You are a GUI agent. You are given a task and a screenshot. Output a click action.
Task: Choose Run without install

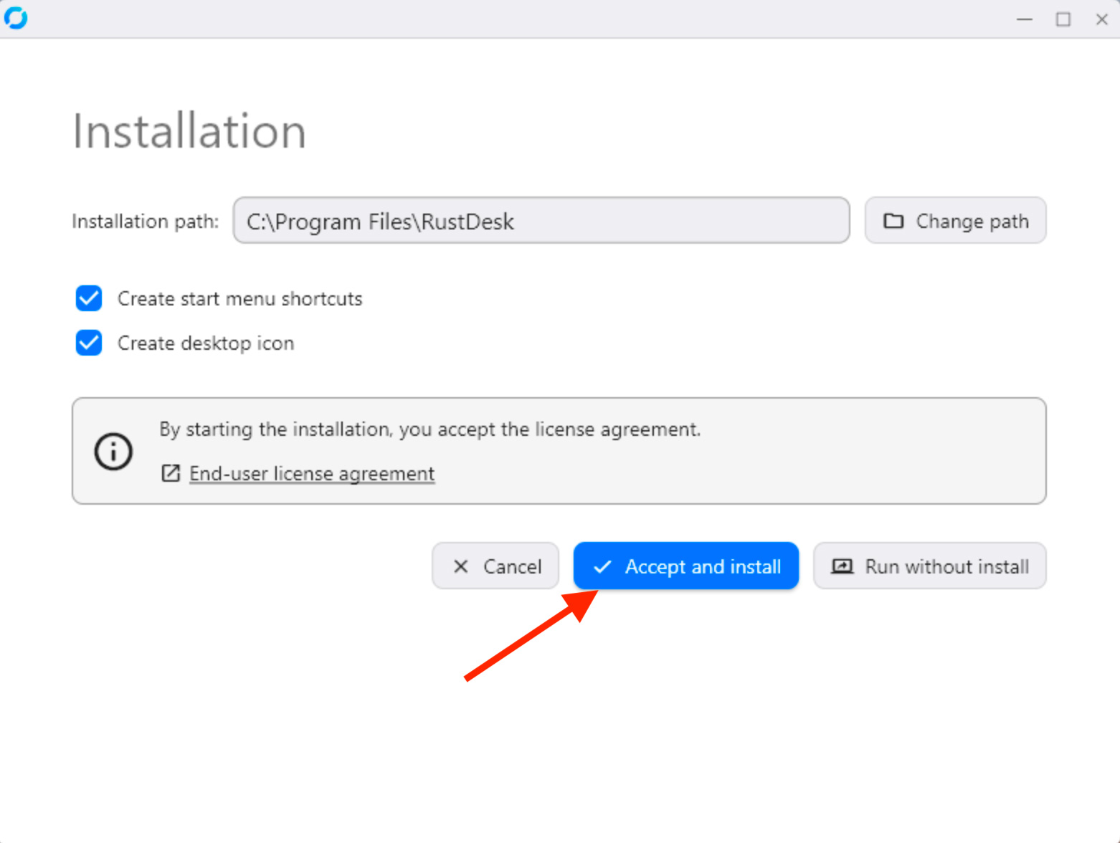[x=930, y=566]
